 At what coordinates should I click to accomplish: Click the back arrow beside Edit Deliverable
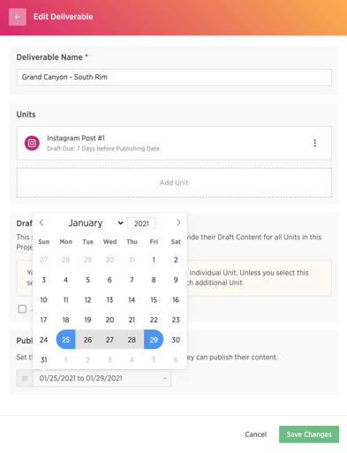point(18,17)
